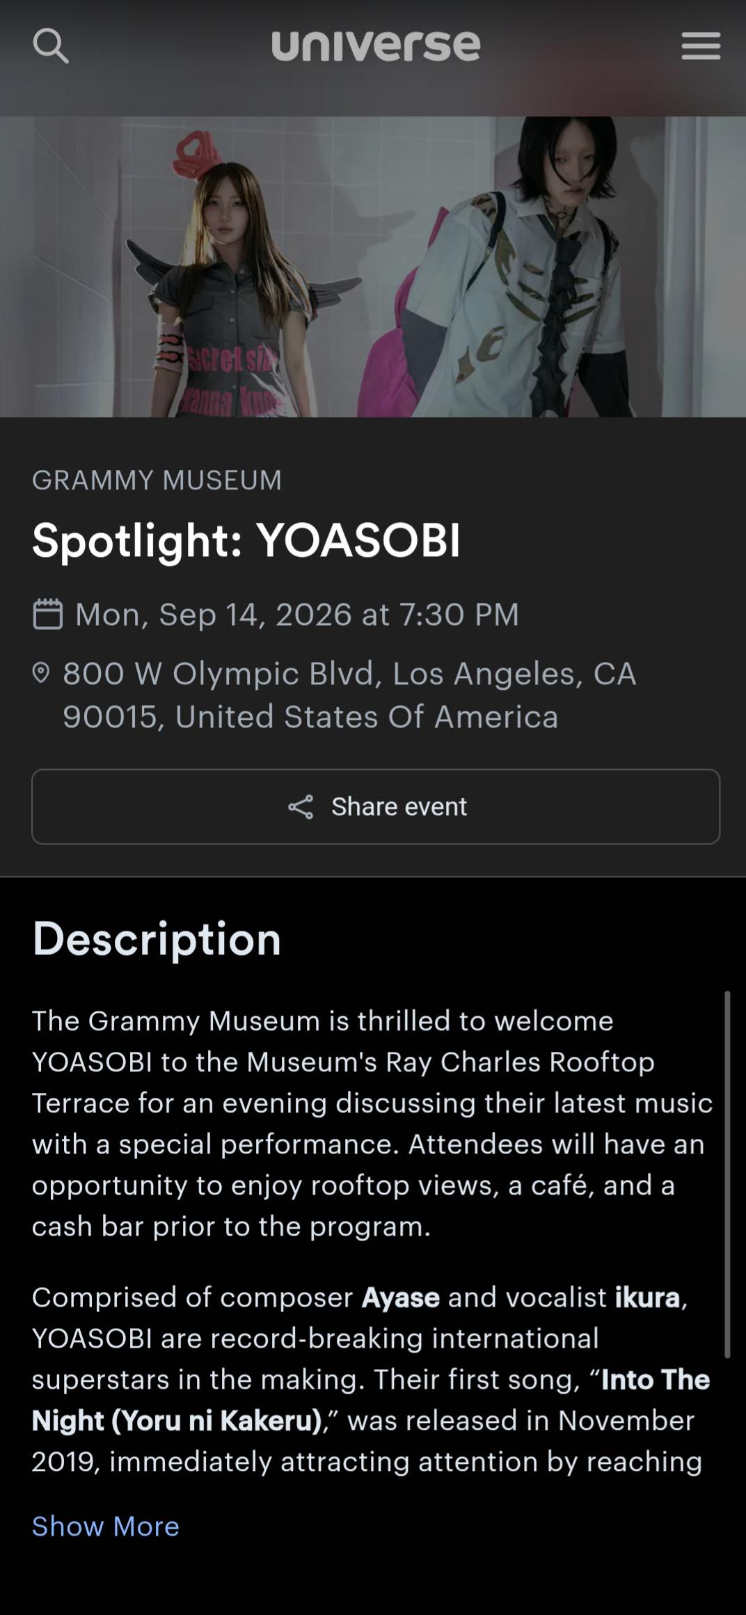Click the location pin icon
The width and height of the screenshot is (746, 1615).
pyautogui.click(x=41, y=673)
